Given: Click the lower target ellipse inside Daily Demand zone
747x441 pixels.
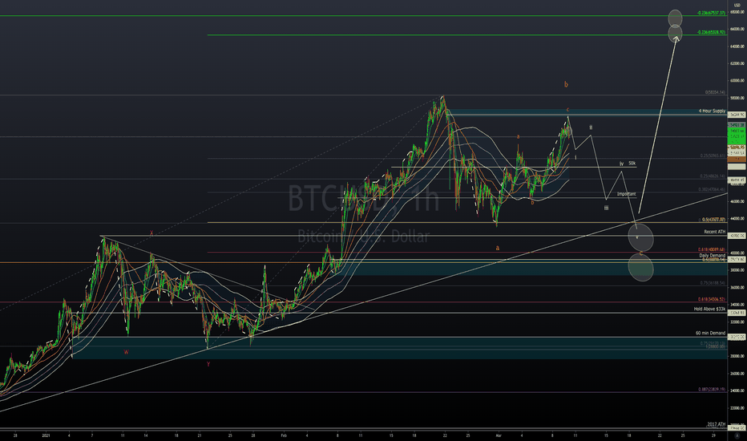Looking at the screenshot, I should click(x=640, y=267).
